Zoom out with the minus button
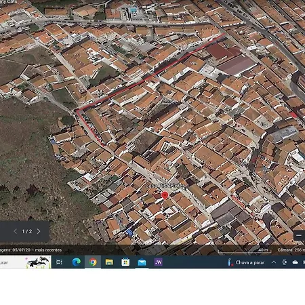 [299, 235]
